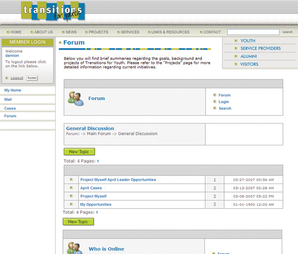The image size is (298, 254).
Task: Click bullet icon next to Logout
Action: pyautogui.click(x=6, y=78)
